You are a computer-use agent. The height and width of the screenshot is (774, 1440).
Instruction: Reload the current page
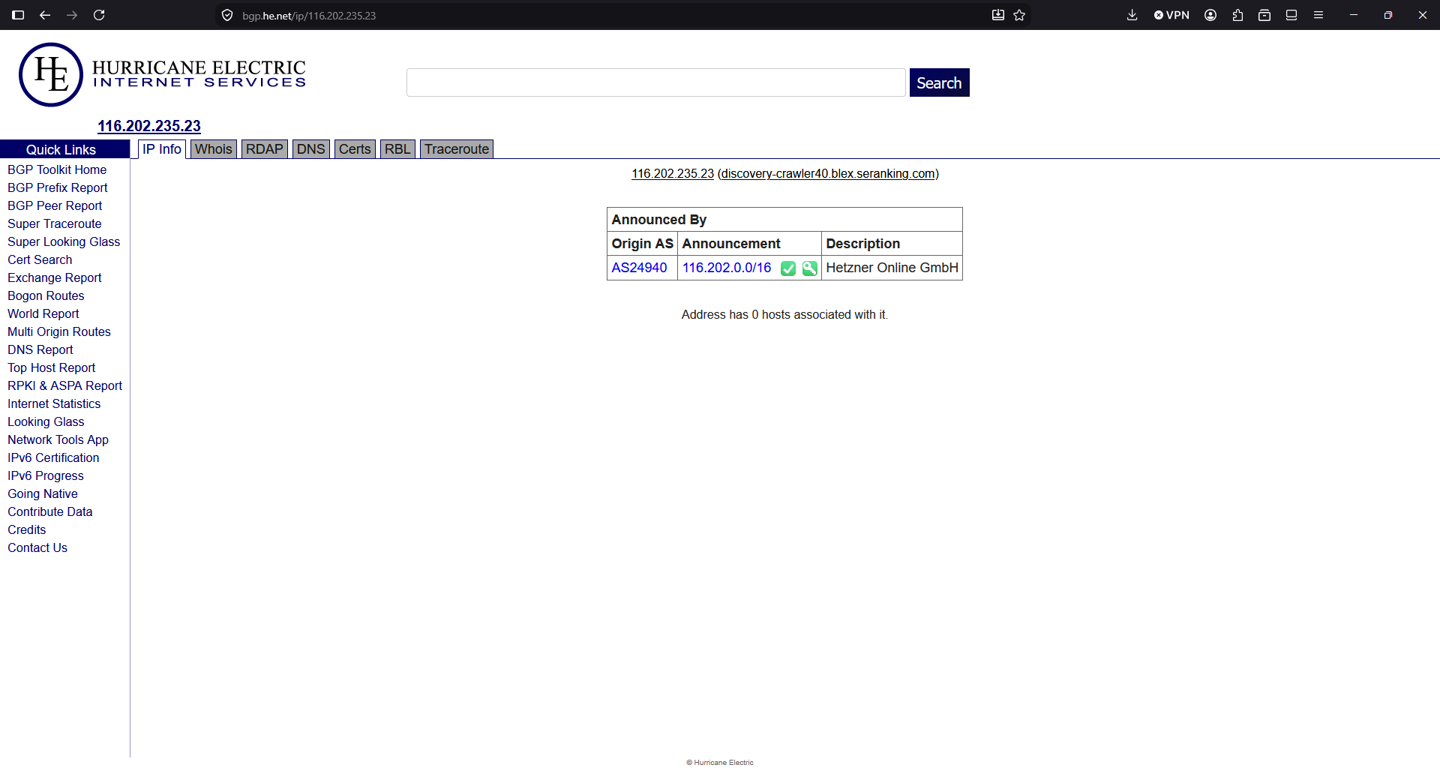pyautogui.click(x=99, y=15)
